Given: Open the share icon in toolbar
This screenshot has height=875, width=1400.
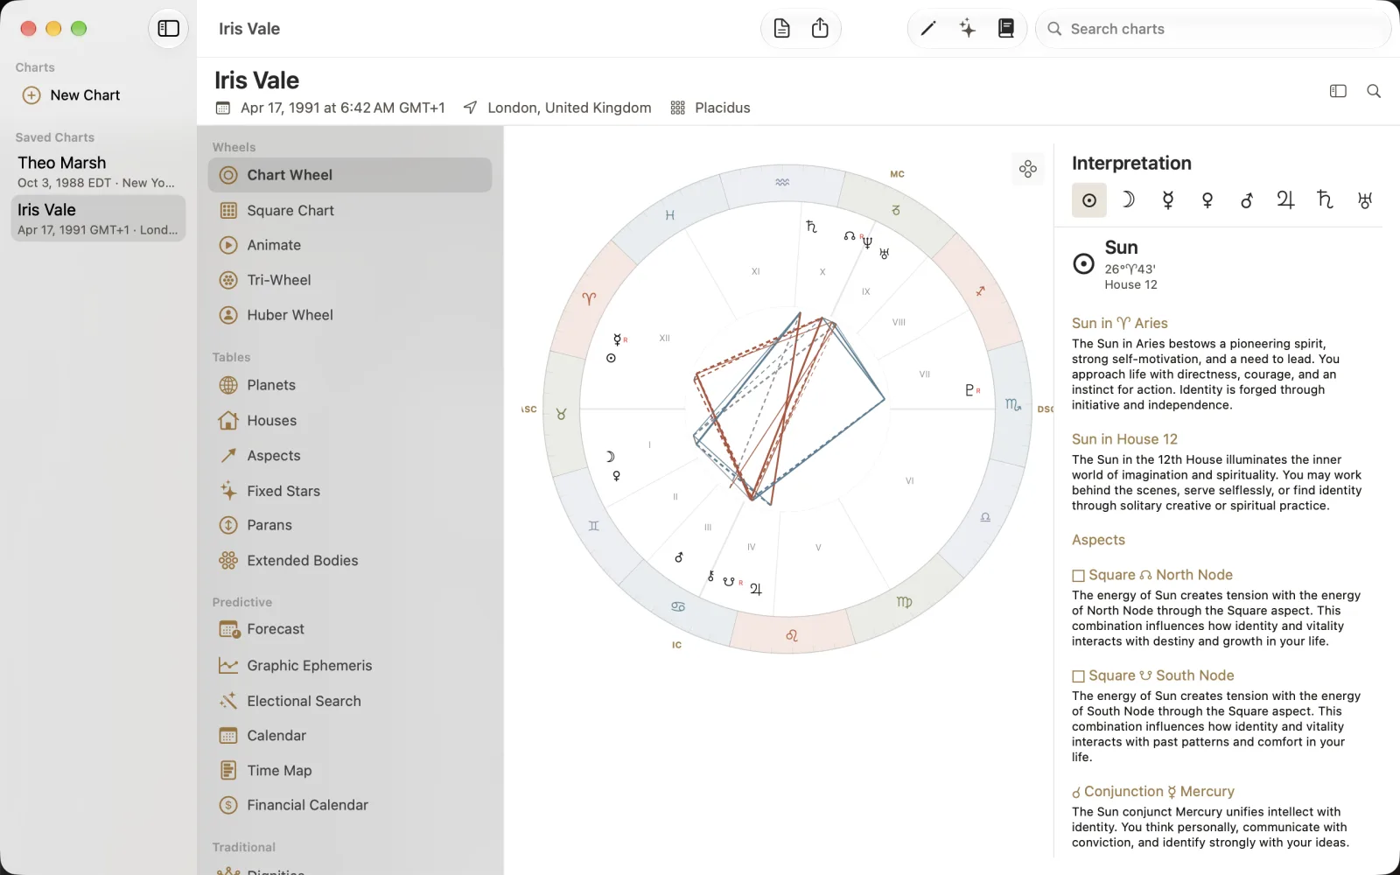Looking at the screenshot, I should click(x=820, y=29).
